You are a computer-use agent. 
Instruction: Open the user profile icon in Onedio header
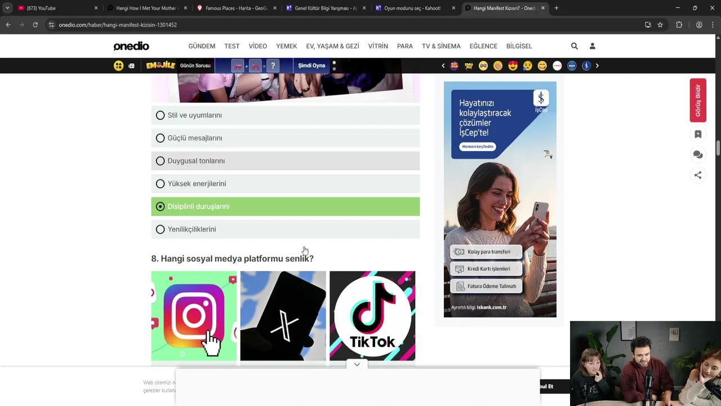pyautogui.click(x=592, y=46)
